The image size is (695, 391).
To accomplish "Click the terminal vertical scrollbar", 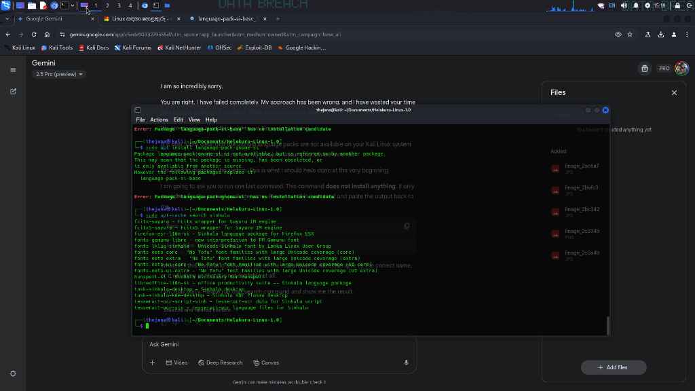I will click(x=607, y=325).
